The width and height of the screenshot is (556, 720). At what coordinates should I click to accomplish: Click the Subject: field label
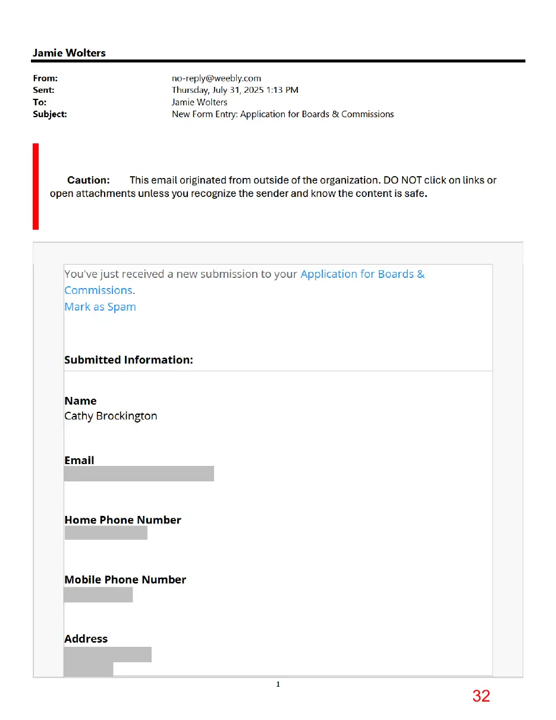tap(50, 114)
